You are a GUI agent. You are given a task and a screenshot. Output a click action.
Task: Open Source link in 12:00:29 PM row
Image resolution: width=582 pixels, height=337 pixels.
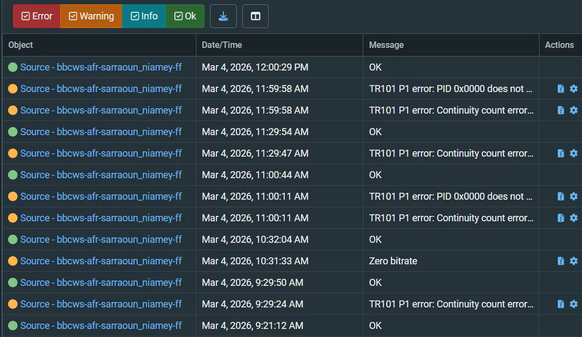pyautogui.click(x=101, y=67)
